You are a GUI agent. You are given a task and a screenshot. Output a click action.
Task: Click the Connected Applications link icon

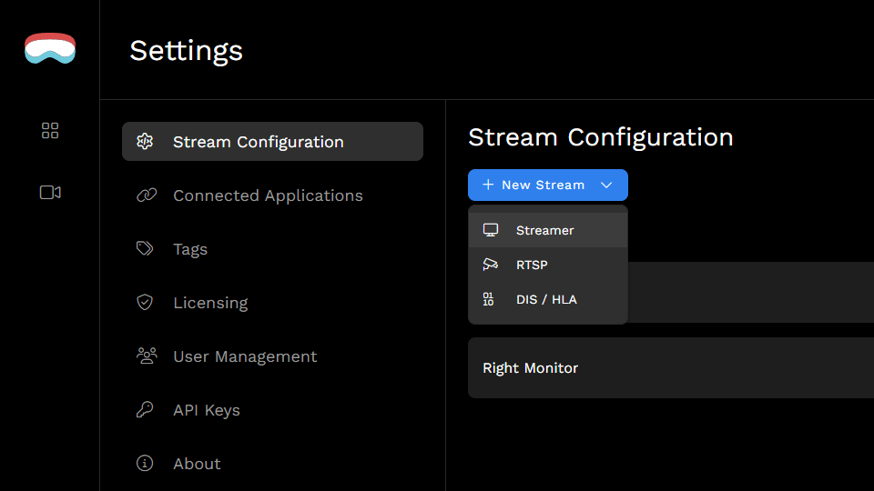(x=146, y=195)
